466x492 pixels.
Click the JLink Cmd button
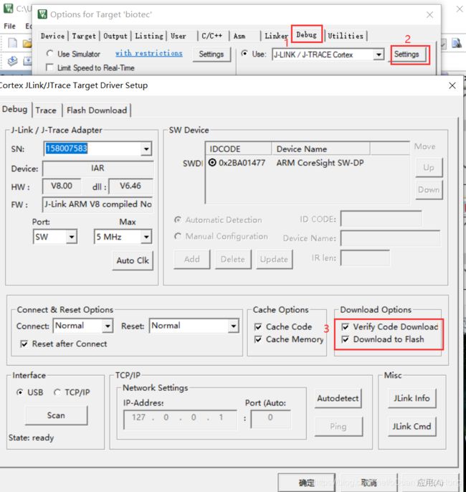click(412, 427)
